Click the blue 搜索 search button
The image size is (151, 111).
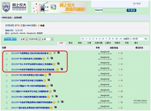(x=131, y=10)
